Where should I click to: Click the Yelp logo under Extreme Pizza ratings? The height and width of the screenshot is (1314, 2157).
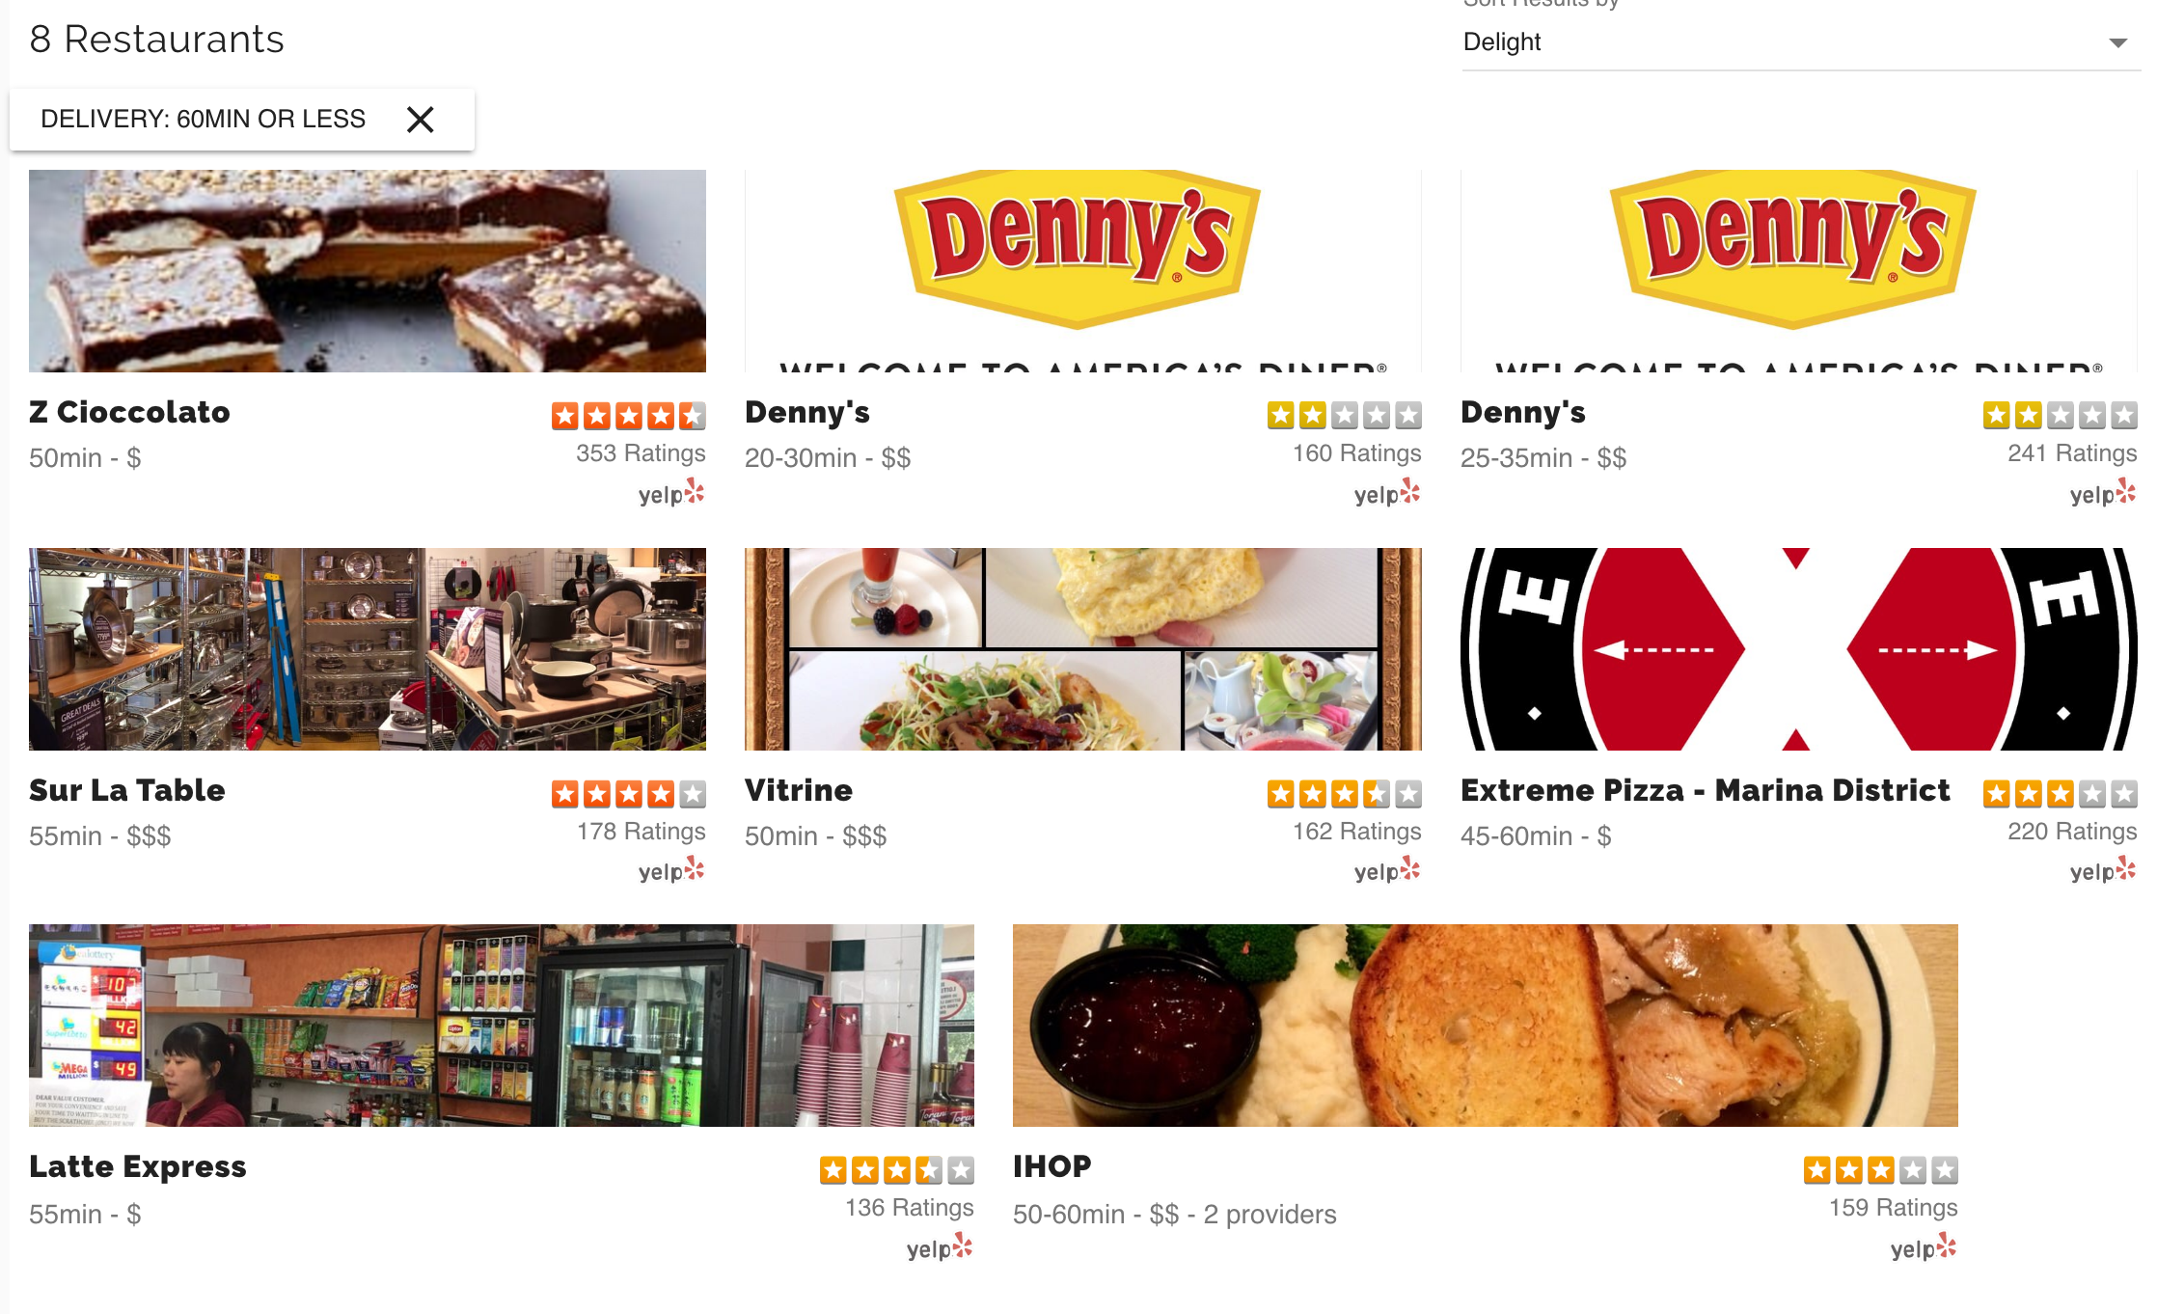pyautogui.click(x=2103, y=871)
